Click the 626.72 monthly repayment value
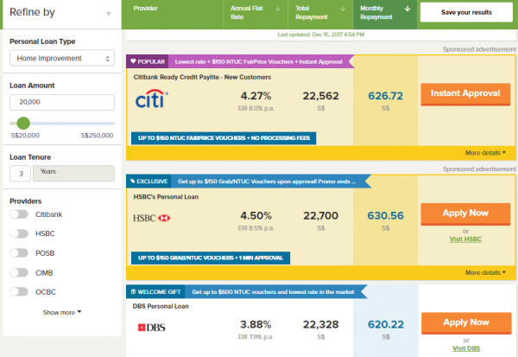The height and width of the screenshot is (357, 518). (386, 96)
